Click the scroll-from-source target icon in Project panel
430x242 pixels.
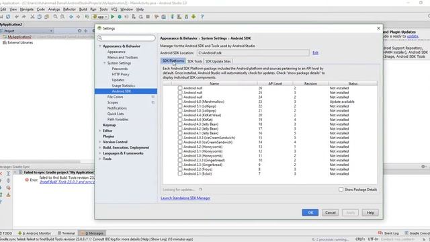pos(79,31)
